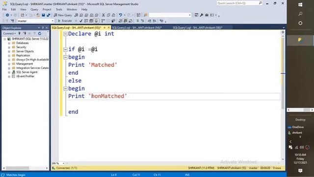Refresh the Object Explorer tree
Image resolution: width=314 pixels, height=177 pixels.
40,33
